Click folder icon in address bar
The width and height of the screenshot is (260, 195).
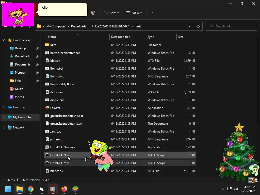click(x=39, y=26)
